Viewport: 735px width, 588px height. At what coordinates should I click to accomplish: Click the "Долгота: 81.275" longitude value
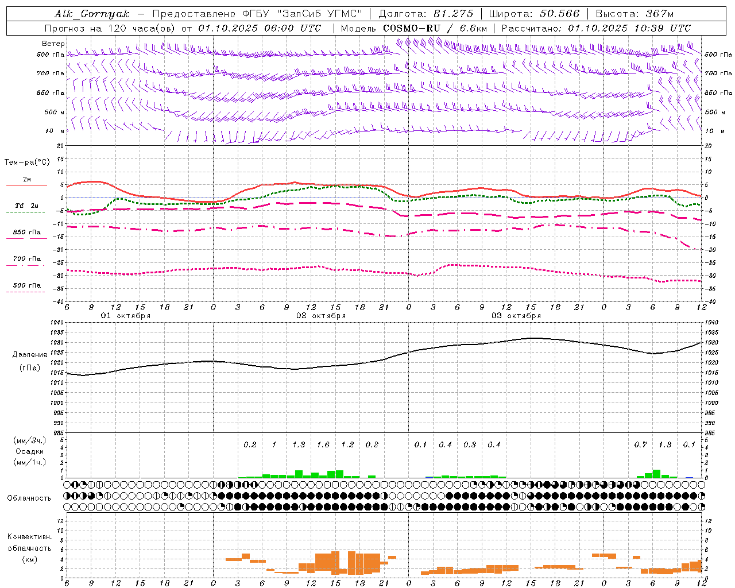coord(426,14)
